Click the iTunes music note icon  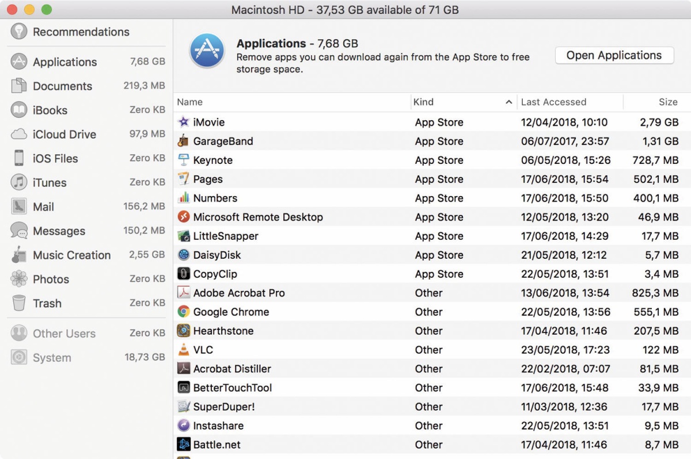point(19,182)
